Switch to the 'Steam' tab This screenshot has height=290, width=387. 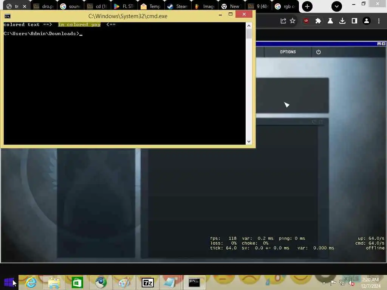click(178, 6)
